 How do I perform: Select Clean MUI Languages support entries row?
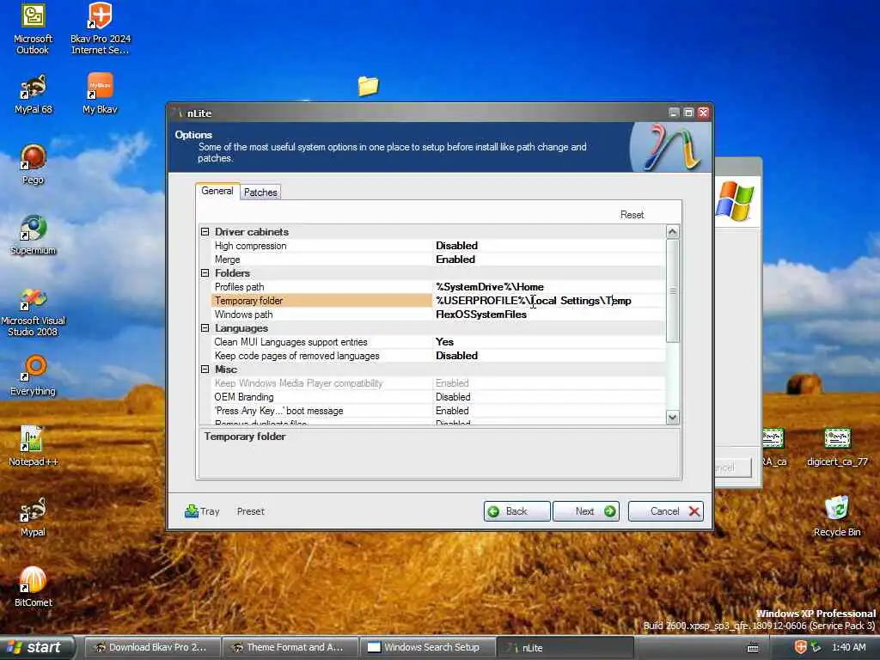pyautogui.click(x=438, y=342)
